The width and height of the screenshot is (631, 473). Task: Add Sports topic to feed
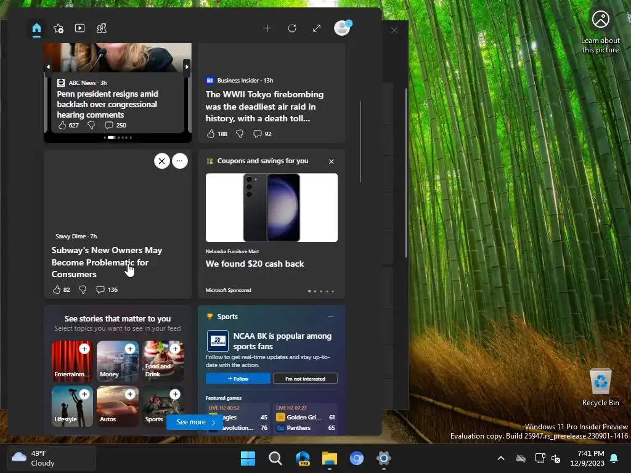point(175,394)
